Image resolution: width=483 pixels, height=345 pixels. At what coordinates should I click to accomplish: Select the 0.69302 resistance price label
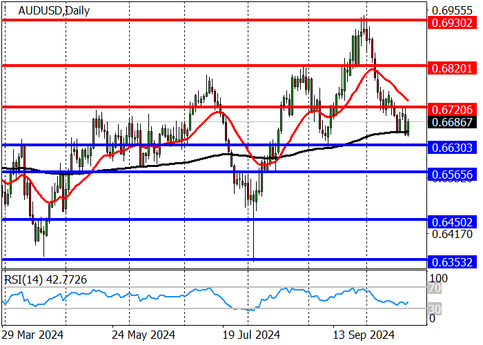click(452, 23)
